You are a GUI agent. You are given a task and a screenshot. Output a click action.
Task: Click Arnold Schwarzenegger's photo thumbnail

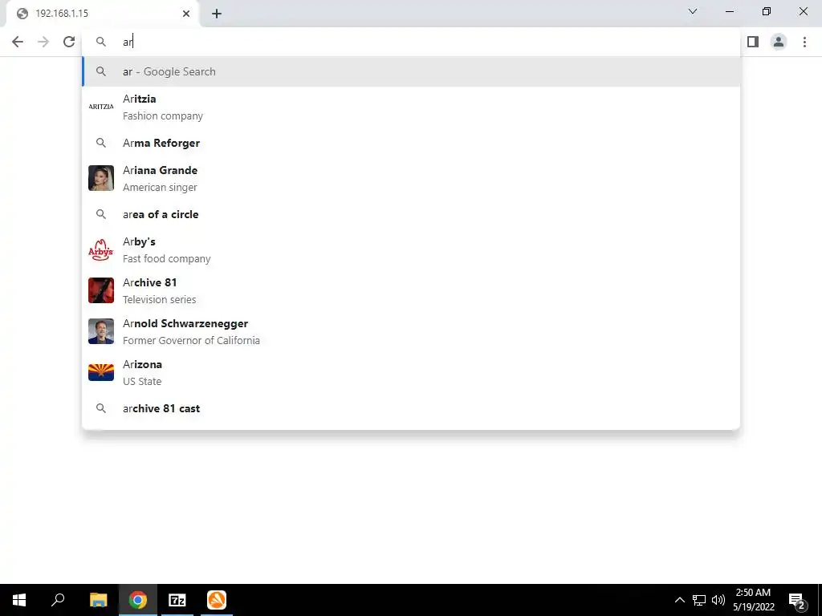point(101,331)
